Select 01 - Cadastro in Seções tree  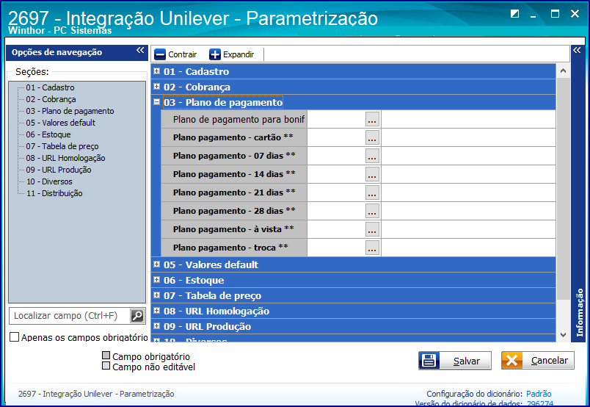click(50, 87)
